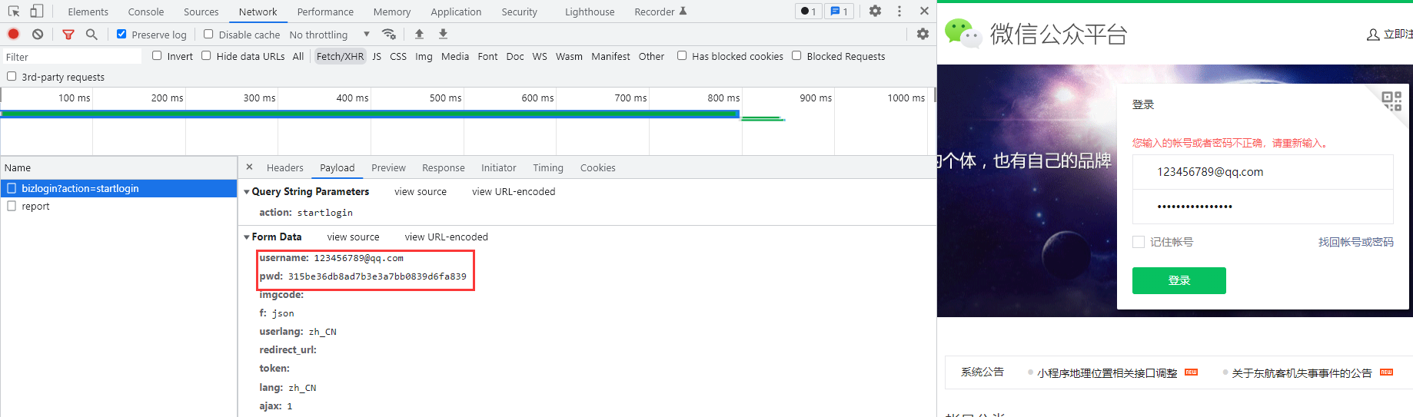Screen dimensions: 1413x417
Task: Check the 记住帐号 checkbox
Action: tap(1139, 242)
